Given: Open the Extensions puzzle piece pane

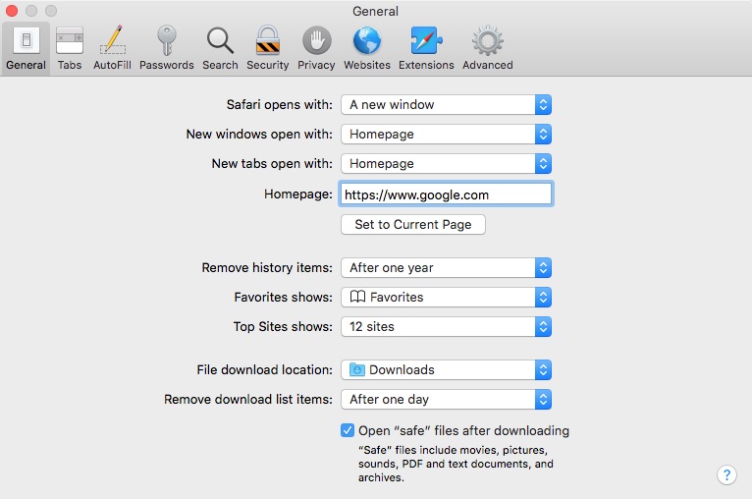Looking at the screenshot, I should pos(426,48).
